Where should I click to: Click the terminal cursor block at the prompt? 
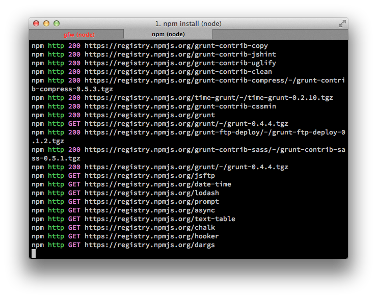pos(34,253)
